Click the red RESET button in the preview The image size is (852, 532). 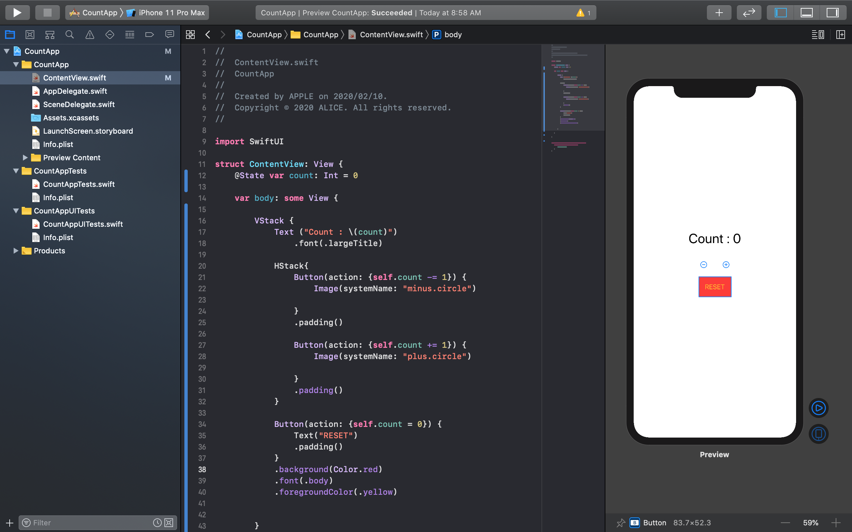click(x=715, y=287)
